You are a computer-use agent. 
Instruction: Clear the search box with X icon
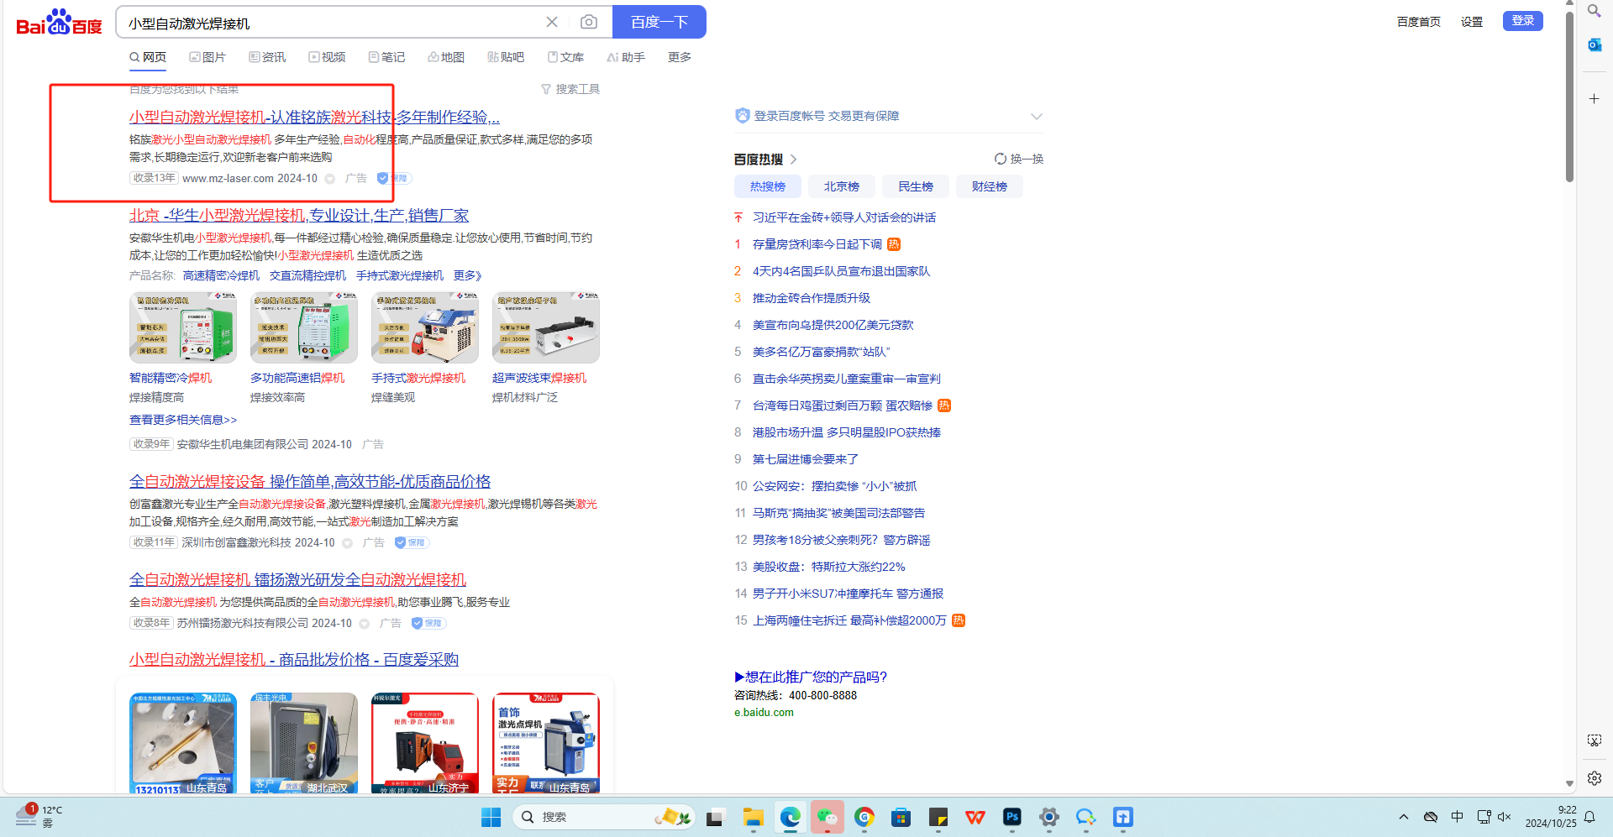552,22
